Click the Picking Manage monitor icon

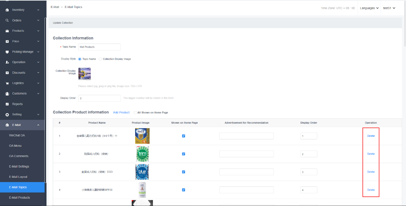[x=7, y=52]
